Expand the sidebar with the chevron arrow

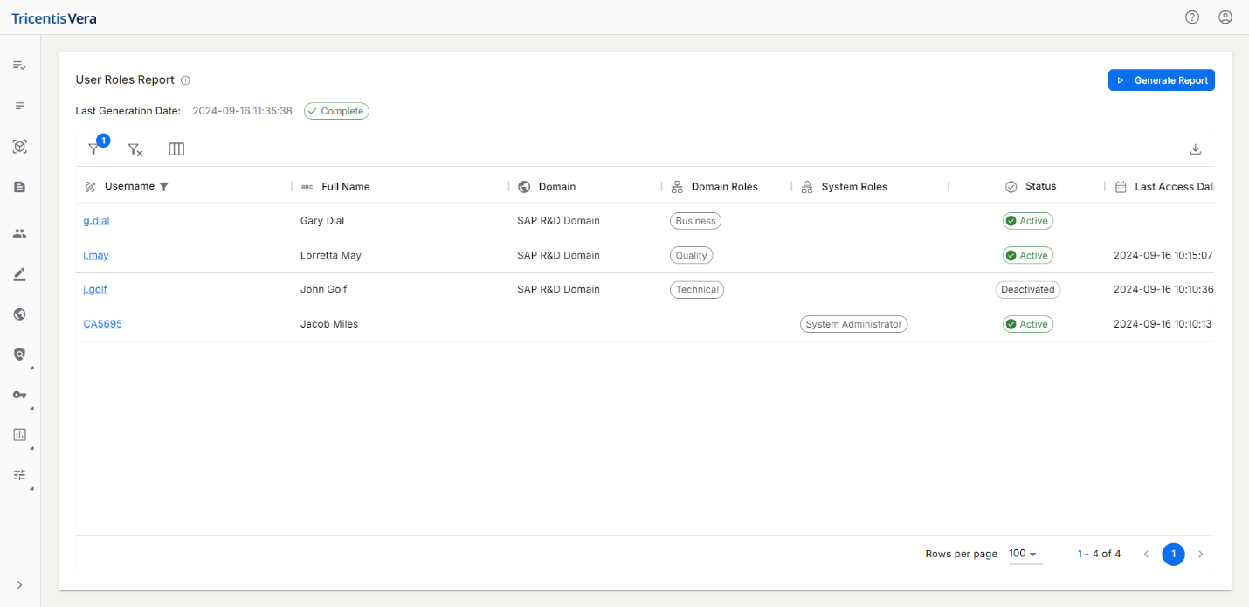tap(19, 584)
